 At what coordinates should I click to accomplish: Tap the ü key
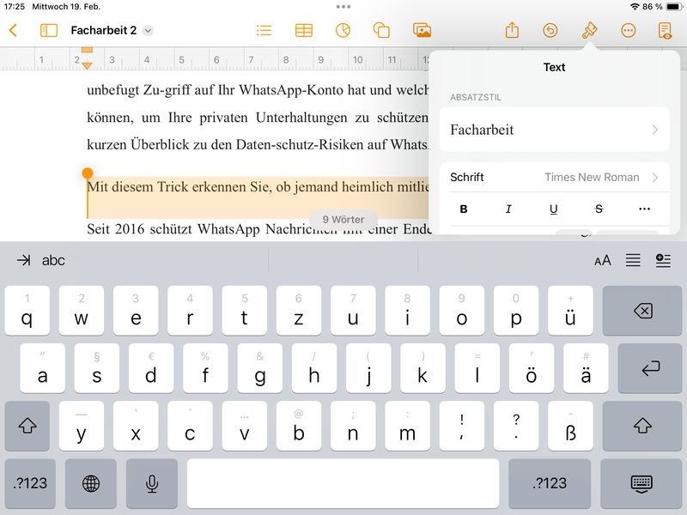(570, 311)
